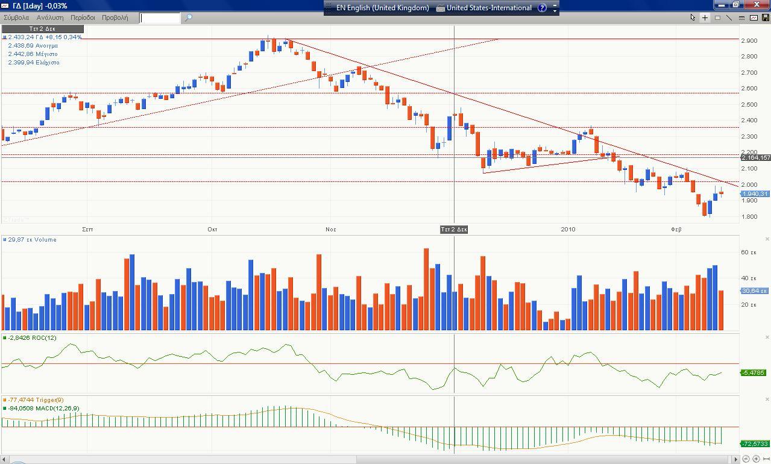The height and width of the screenshot is (464, 771).
Task: Open the Ανάλυση menu
Action: click(50, 17)
